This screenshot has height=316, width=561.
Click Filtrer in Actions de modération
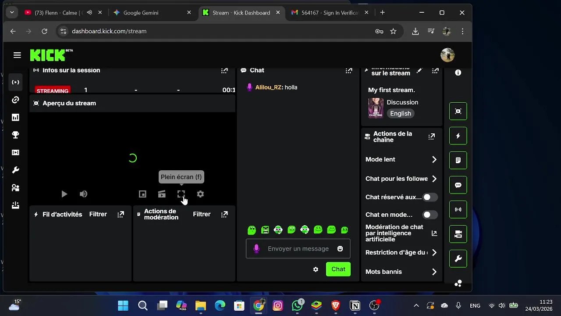point(202,214)
